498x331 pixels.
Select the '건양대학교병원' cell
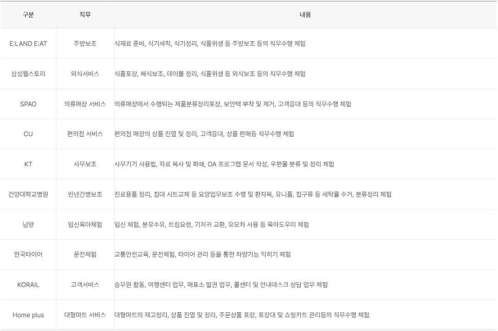coord(28,194)
